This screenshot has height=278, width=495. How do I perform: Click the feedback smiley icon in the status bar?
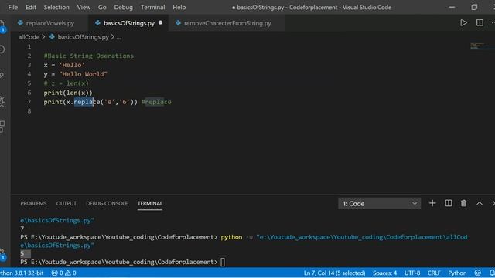tap(478, 273)
